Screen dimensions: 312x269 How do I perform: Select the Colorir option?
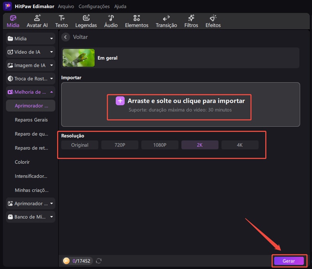point(22,162)
